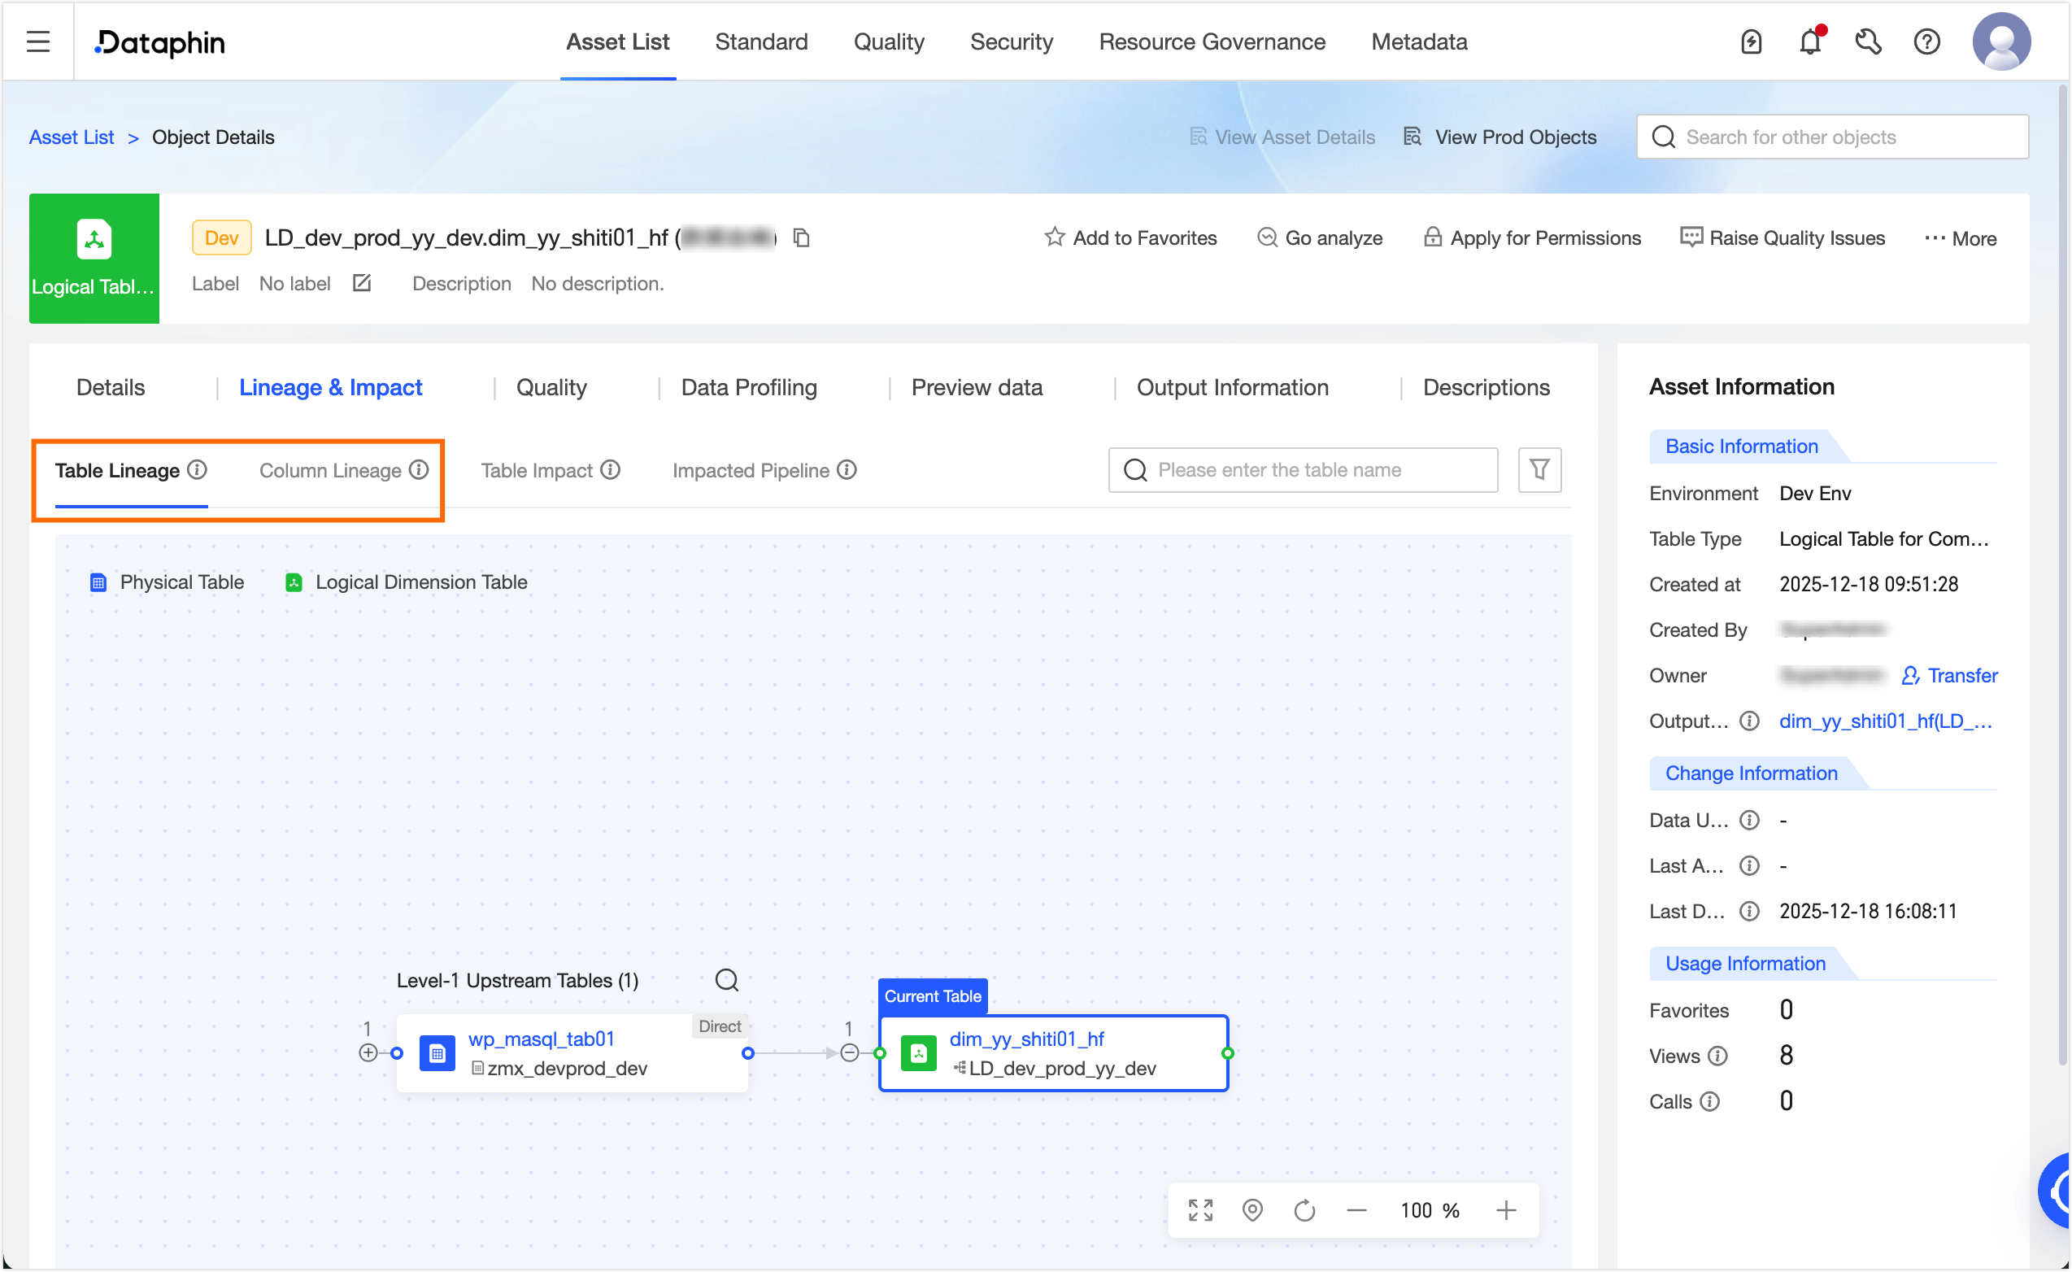Image resolution: width=2072 pixels, height=1272 pixels.
Task: Select the Impacted Pipeline sub-tab
Action: click(750, 470)
